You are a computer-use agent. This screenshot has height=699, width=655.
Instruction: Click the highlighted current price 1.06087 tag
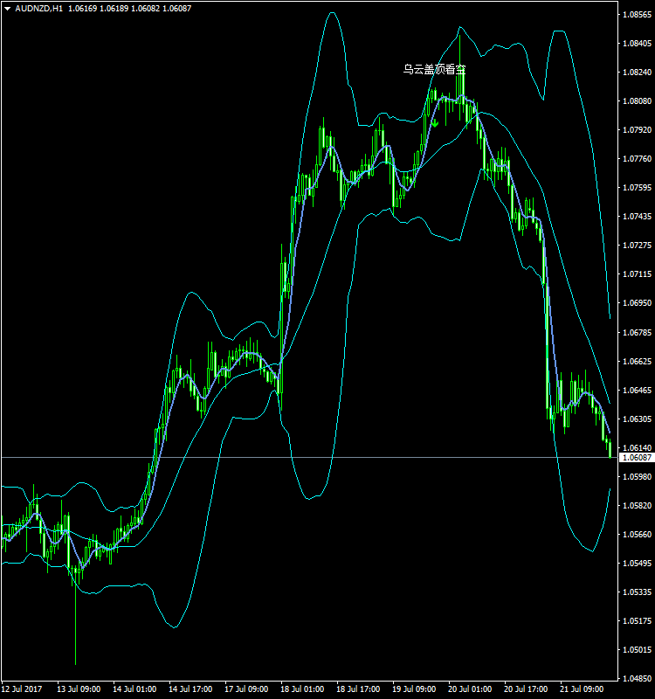638,457
